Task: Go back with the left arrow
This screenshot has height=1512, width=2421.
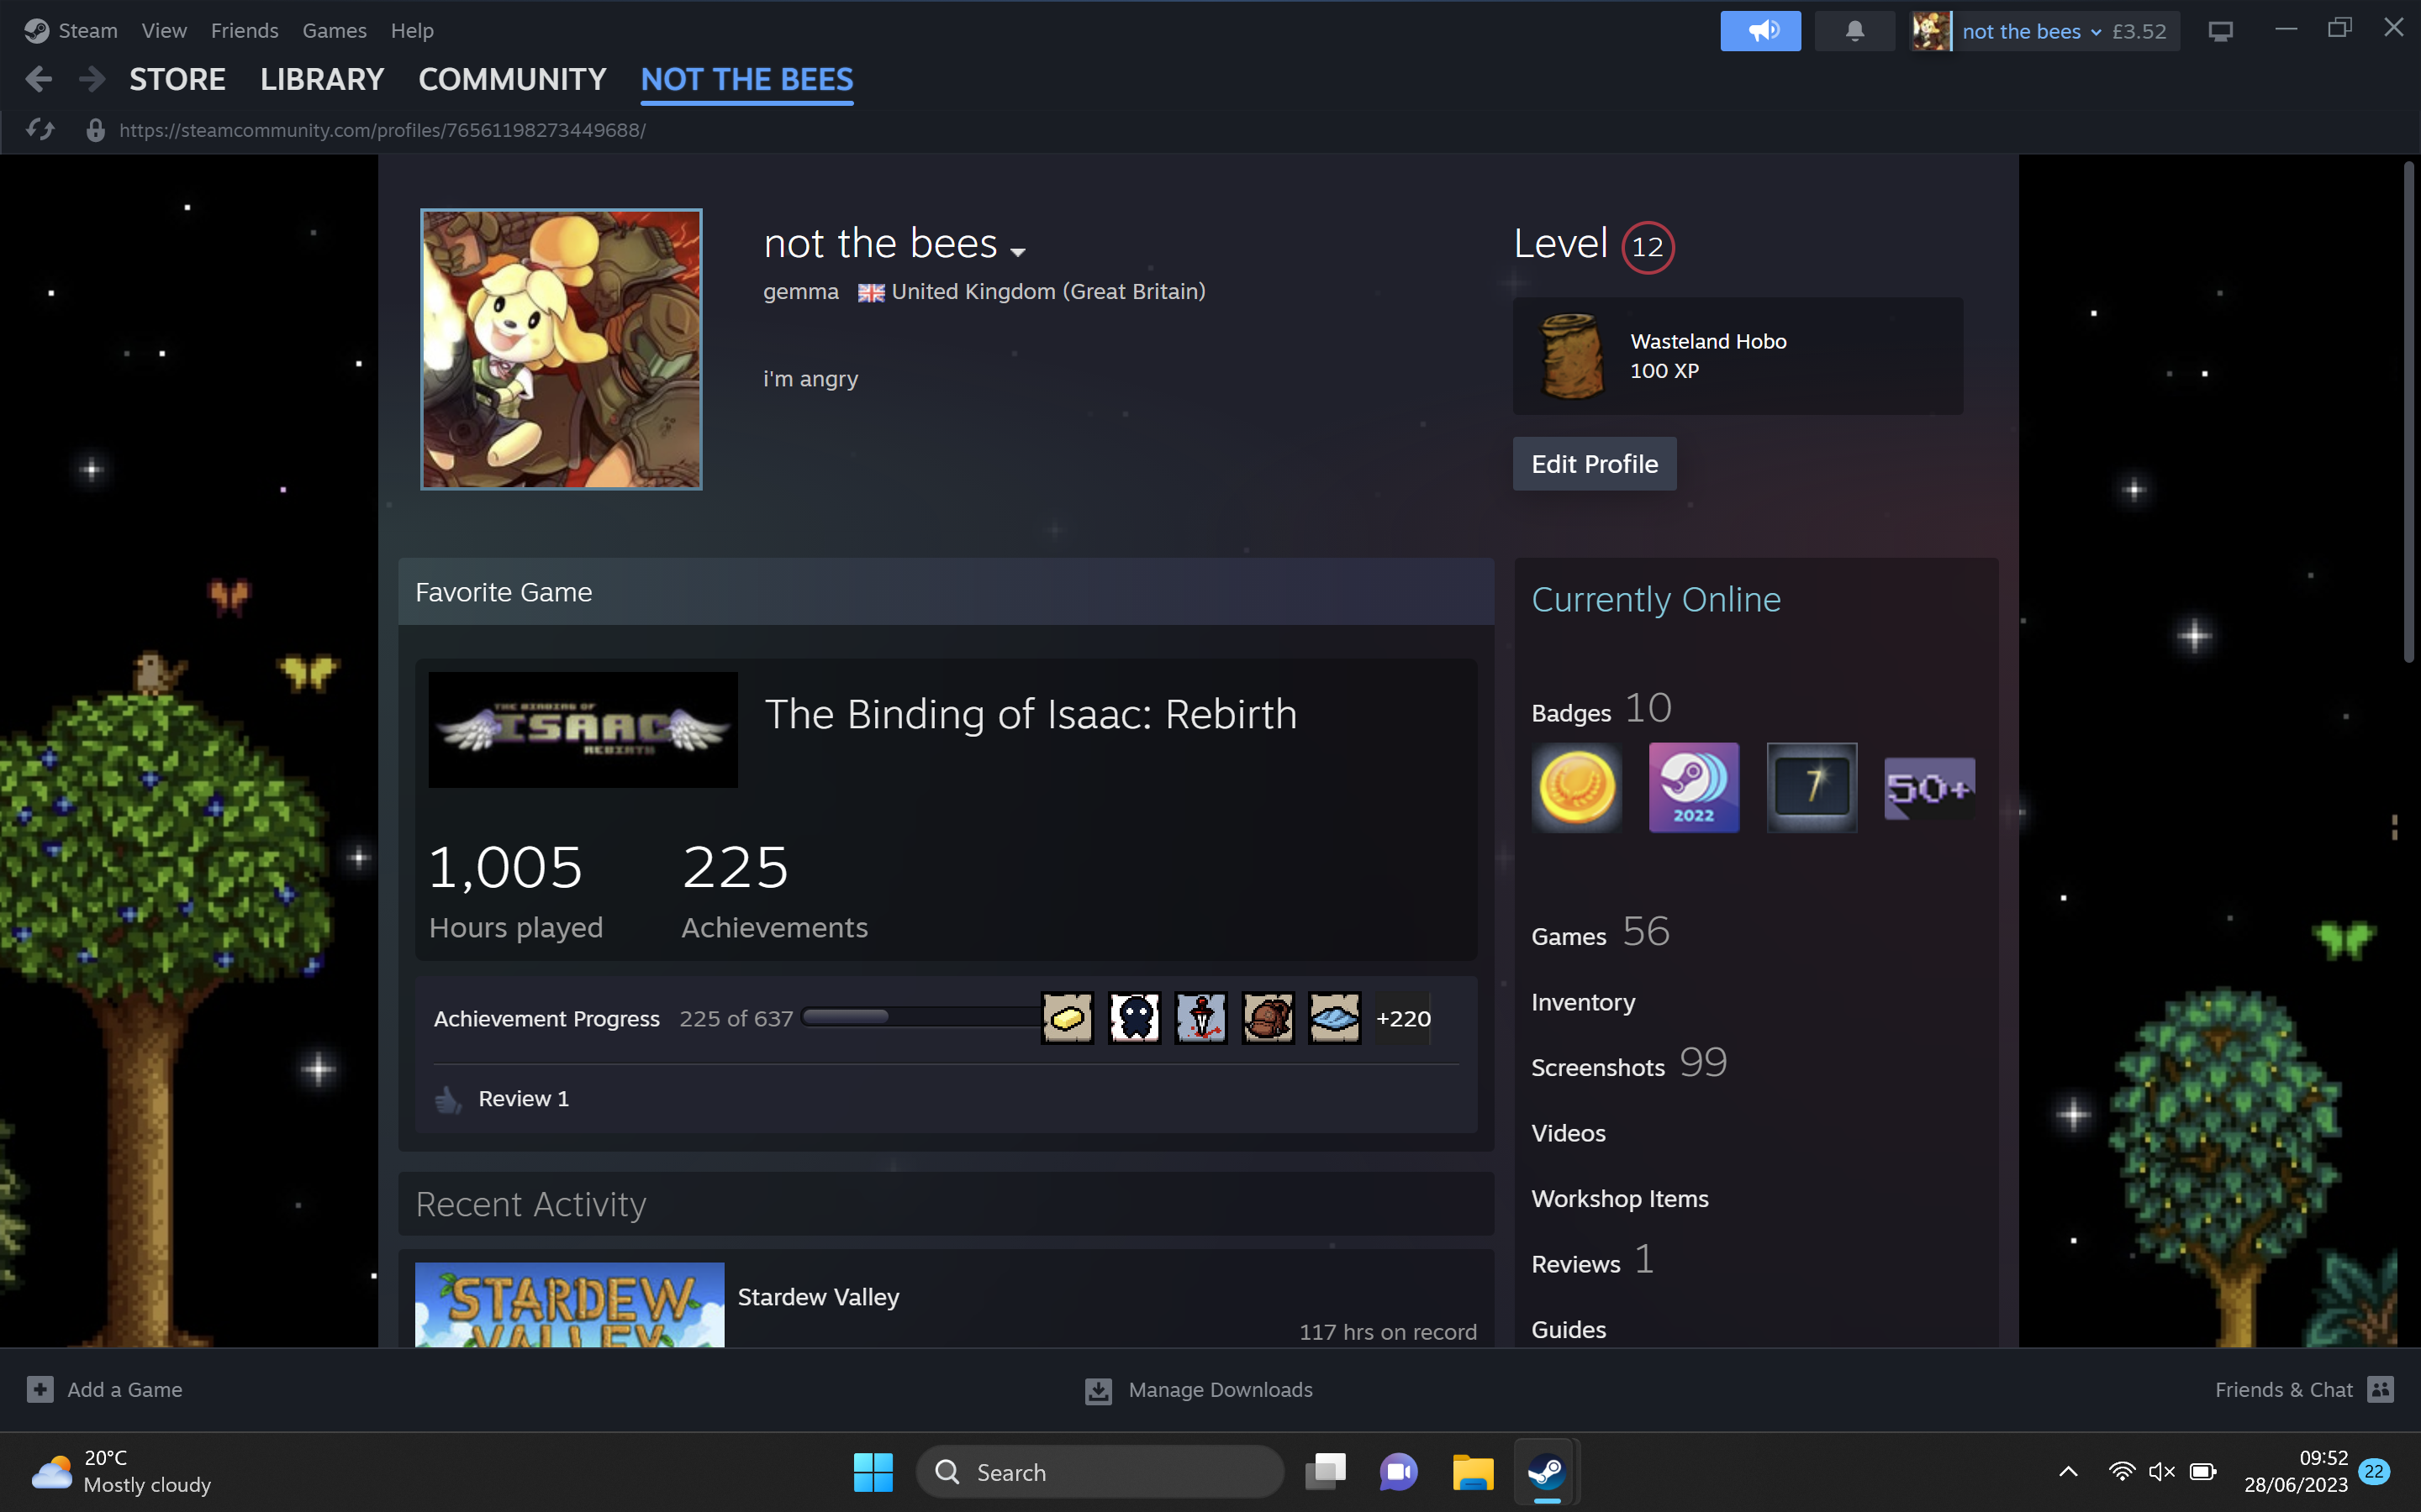Action: pos(39,79)
